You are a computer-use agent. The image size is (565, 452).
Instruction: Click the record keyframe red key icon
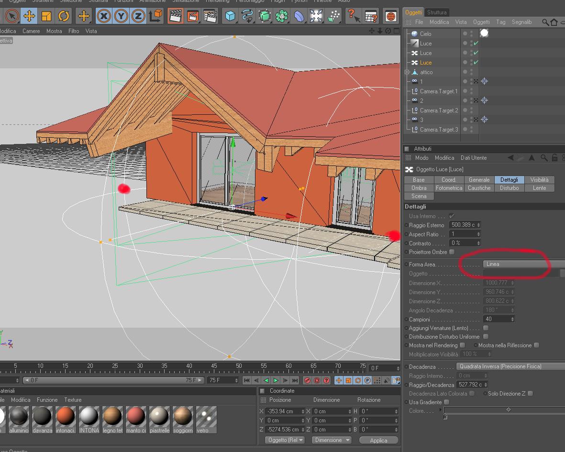(x=307, y=380)
